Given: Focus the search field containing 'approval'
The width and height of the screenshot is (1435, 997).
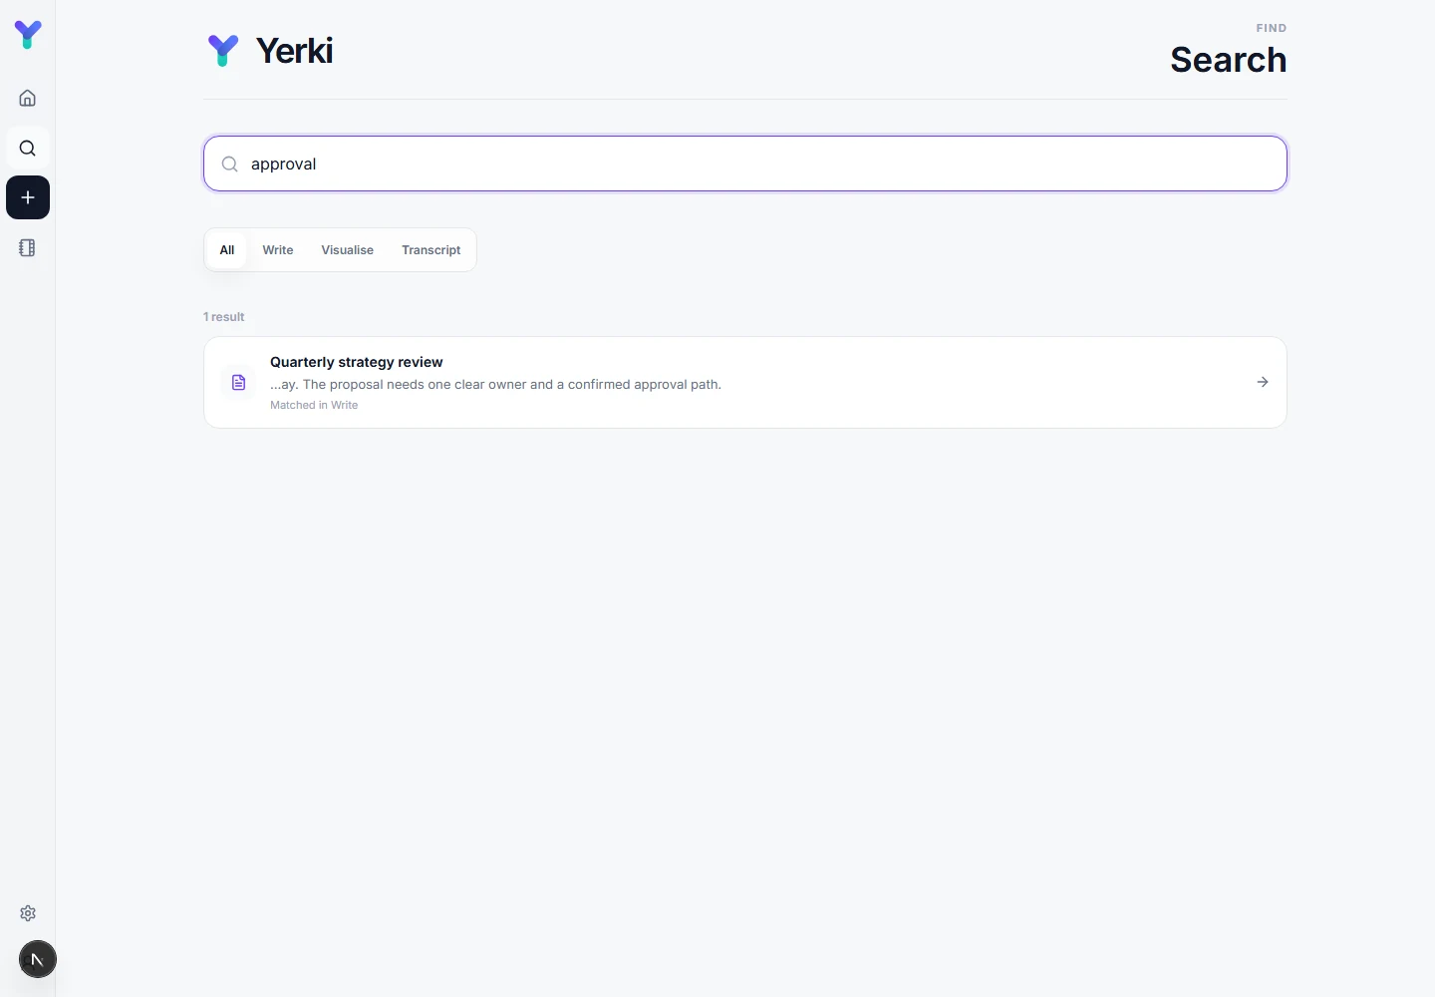Looking at the screenshot, I should pos(745,164).
